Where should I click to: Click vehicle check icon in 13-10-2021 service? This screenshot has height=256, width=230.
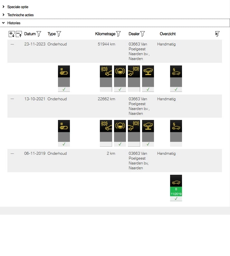[148, 126]
